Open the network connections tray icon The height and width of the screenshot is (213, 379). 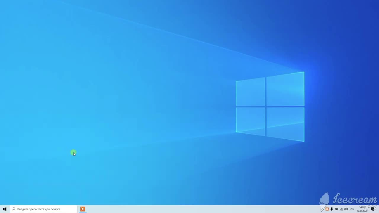click(x=341, y=209)
